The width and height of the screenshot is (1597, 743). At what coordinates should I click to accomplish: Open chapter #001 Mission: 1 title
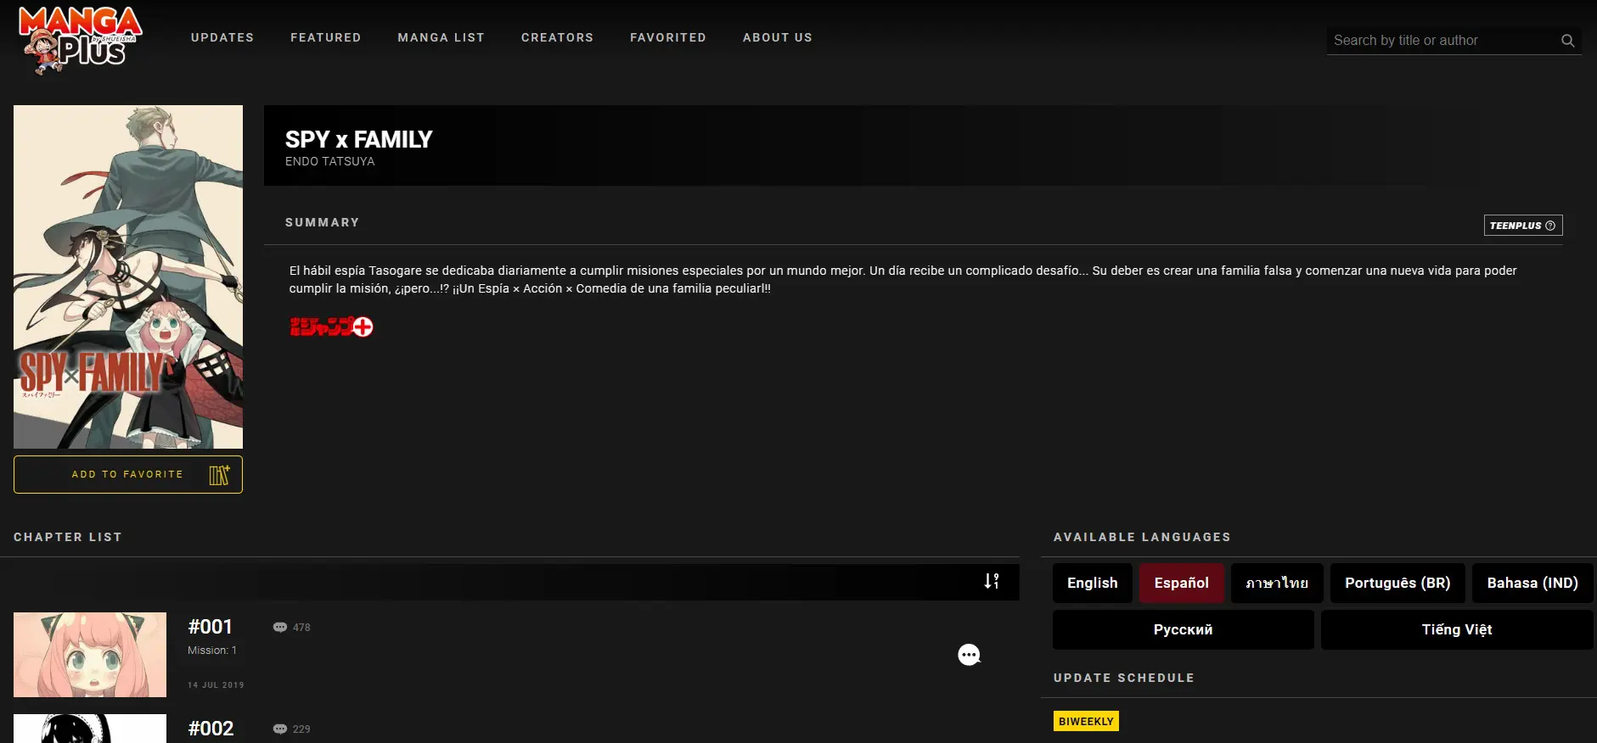point(212,651)
